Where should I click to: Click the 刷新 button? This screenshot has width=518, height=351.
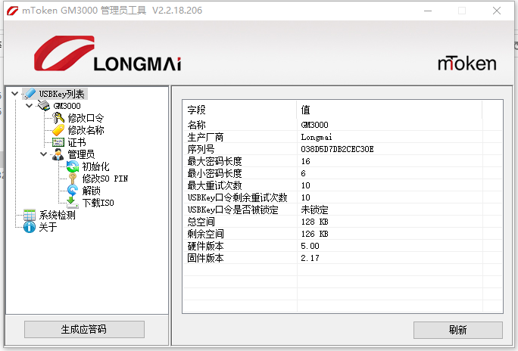(458, 330)
